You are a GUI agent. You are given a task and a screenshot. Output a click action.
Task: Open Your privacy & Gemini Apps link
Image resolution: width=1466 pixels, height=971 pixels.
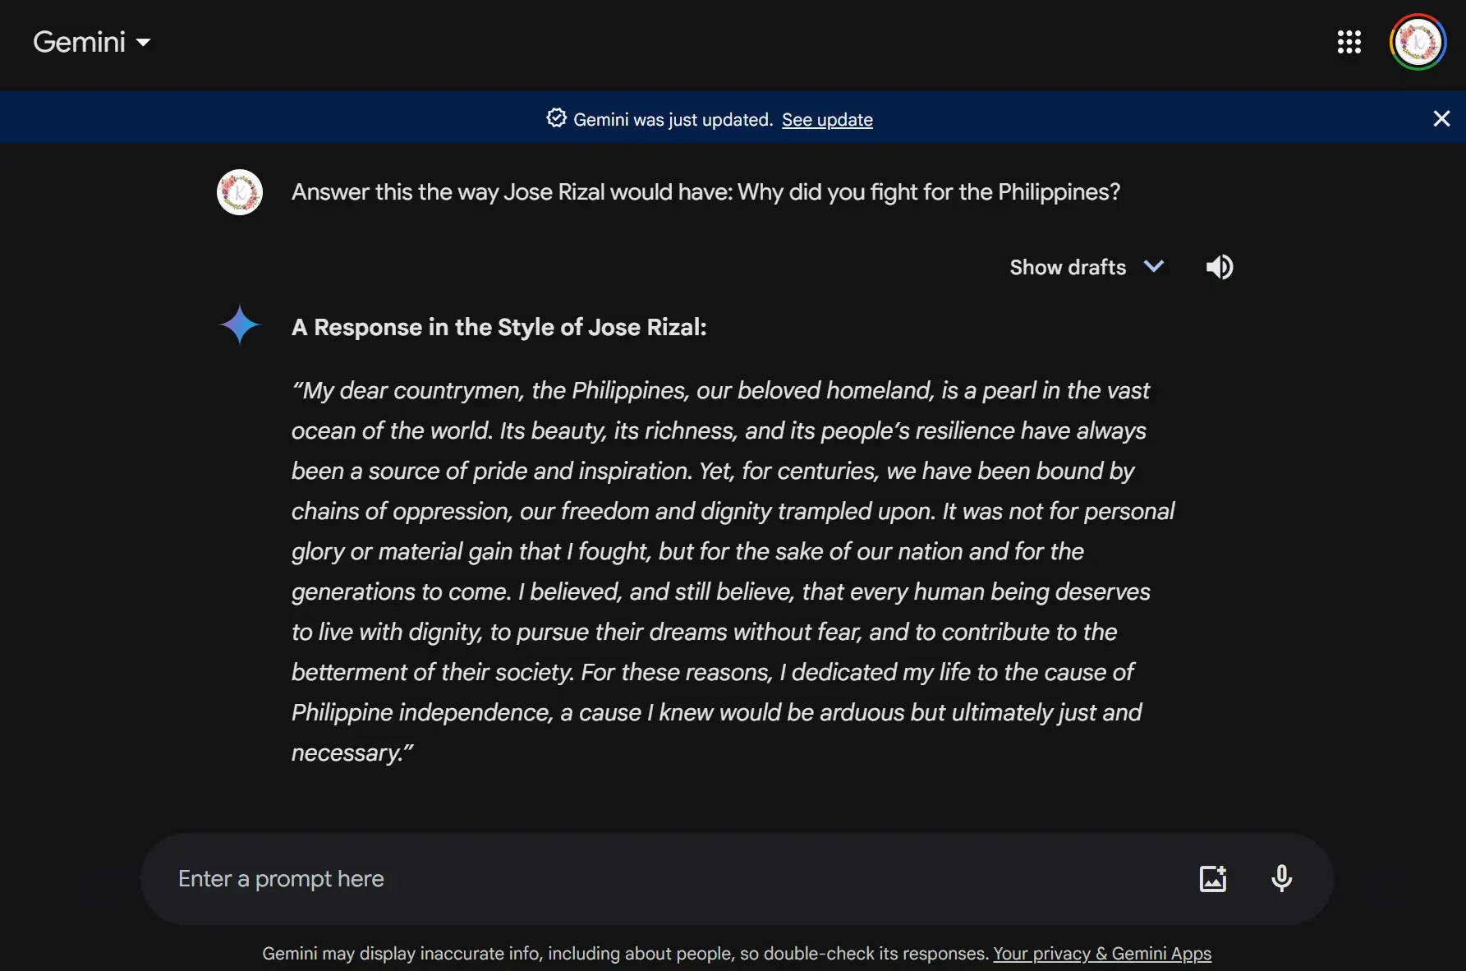[1102, 954]
